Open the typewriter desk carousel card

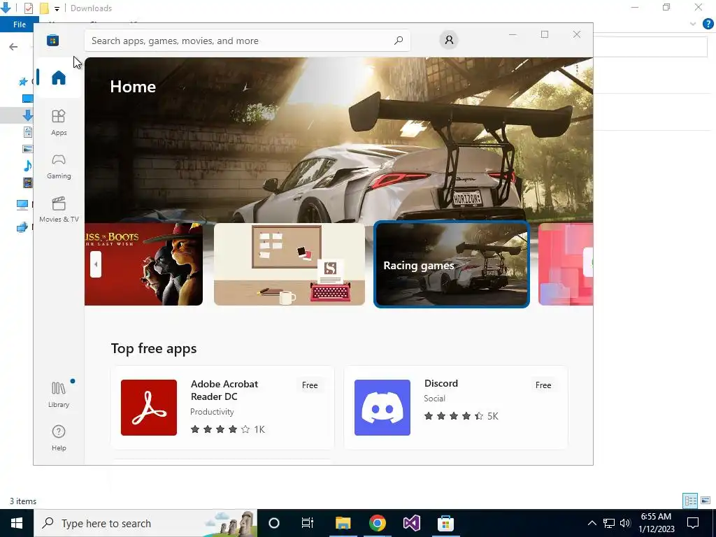coord(289,264)
